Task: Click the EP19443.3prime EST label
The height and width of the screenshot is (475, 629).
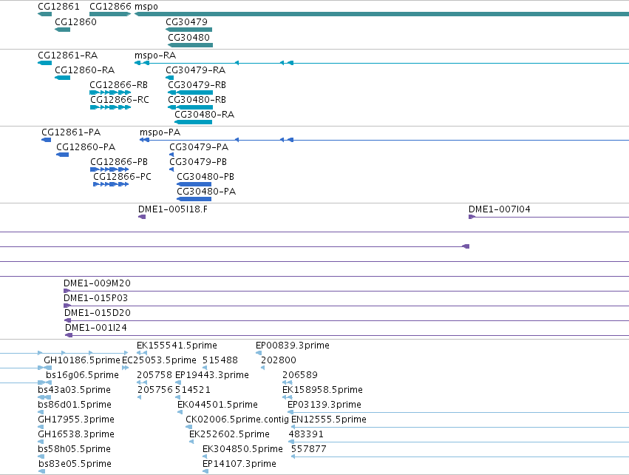Action: pyautogui.click(x=212, y=375)
